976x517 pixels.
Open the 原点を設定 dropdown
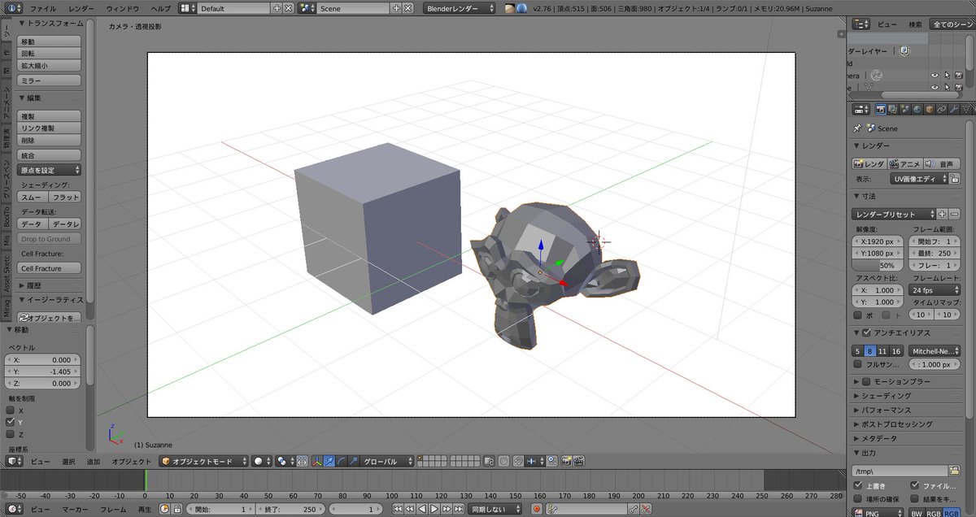point(50,170)
